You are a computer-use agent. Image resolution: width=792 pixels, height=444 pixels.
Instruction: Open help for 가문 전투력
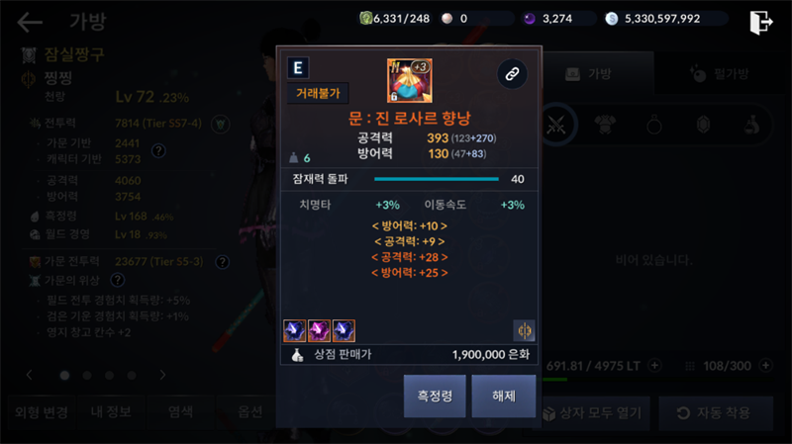[222, 262]
